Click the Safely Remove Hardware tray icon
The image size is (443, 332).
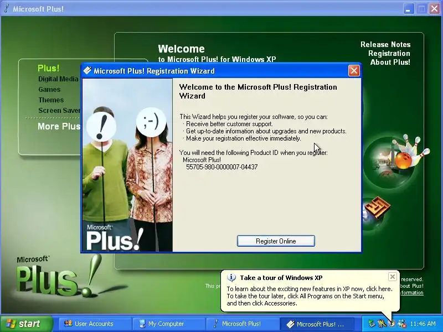372,324
